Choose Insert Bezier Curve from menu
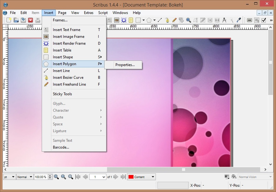This screenshot has height=192, width=276. [x=68, y=77]
